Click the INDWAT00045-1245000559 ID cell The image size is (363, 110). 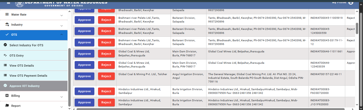tap(327, 31)
